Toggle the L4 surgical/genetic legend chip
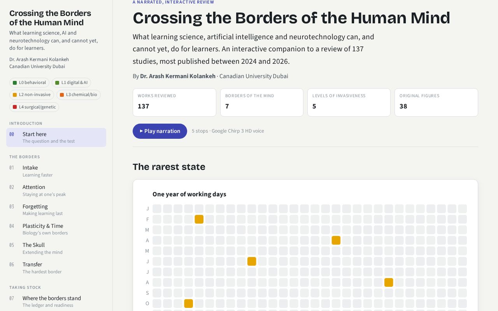The image size is (498, 311). (34, 107)
